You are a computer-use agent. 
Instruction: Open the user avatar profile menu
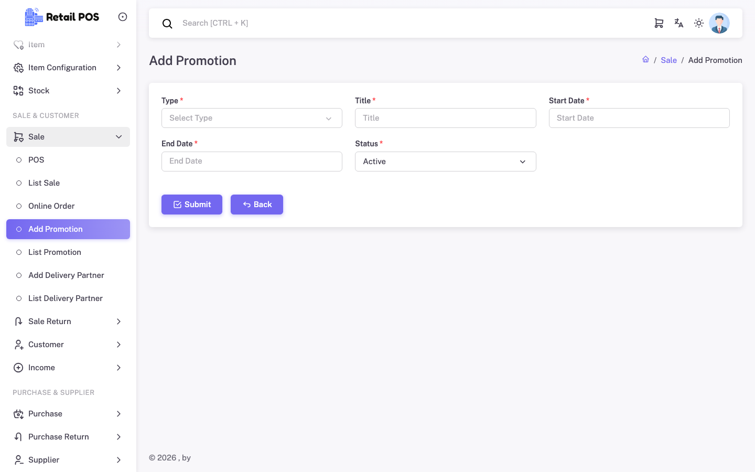[719, 23]
